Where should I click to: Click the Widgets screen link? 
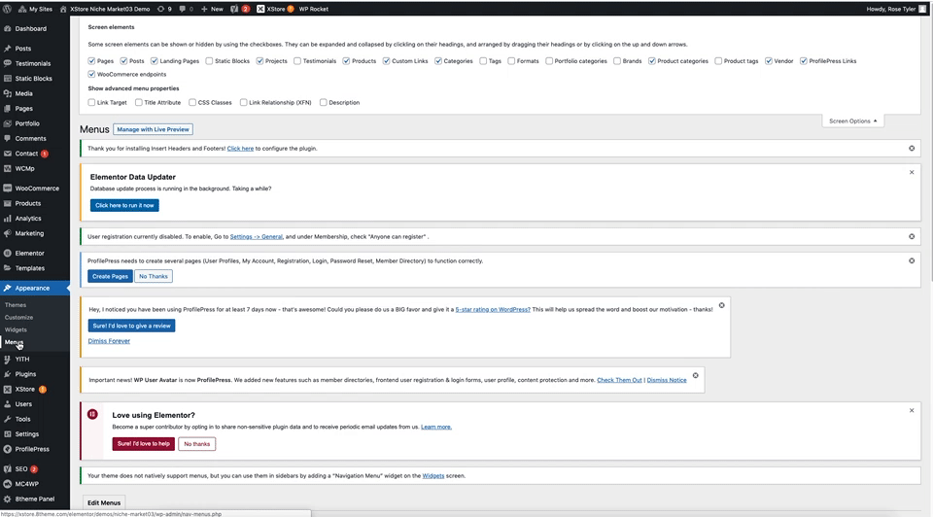(433, 476)
